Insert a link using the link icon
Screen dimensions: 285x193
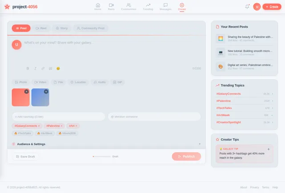[43, 69]
